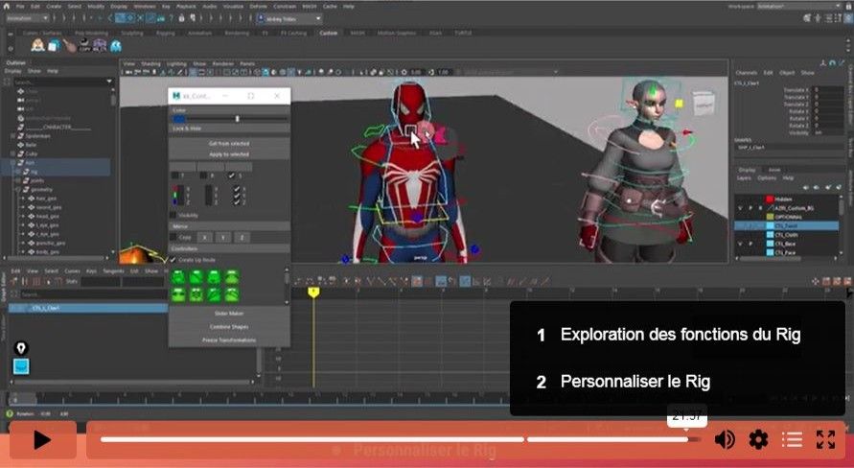Open viewport Shading menu
The height and width of the screenshot is (468, 854).
(150, 63)
